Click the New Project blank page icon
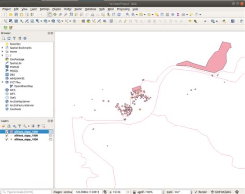The image size is (245, 194). (x=6, y=14)
